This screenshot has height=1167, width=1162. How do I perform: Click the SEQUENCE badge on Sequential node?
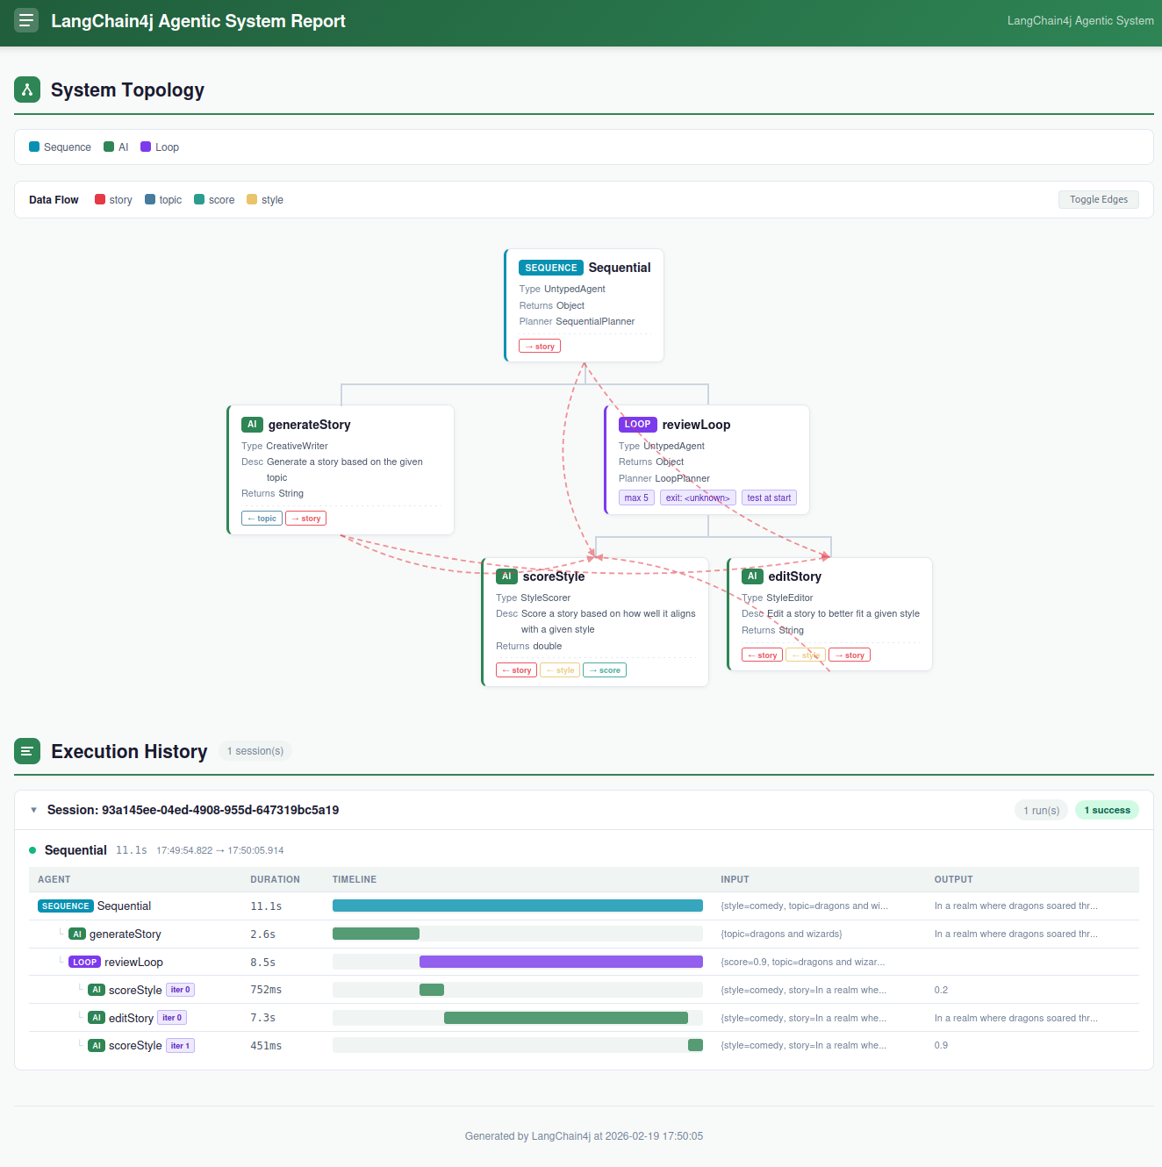pos(551,268)
